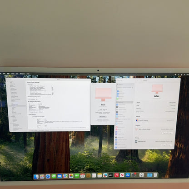
Task: Open the App Store dock icon
Action: point(128,175)
